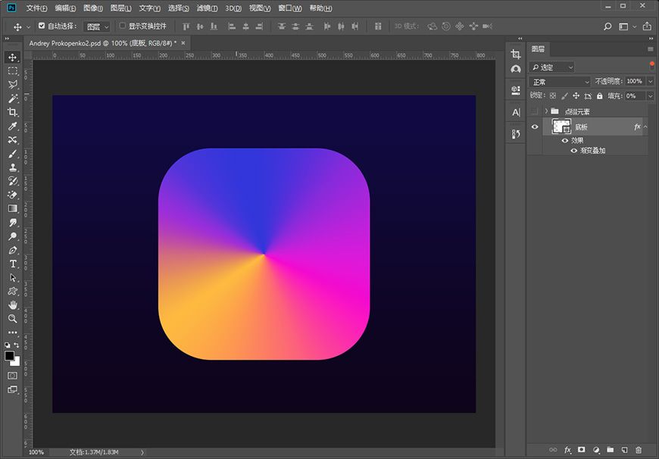The image size is (659, 459).
Task: Open the 填充 slider arrow
Action: point(651,96)
